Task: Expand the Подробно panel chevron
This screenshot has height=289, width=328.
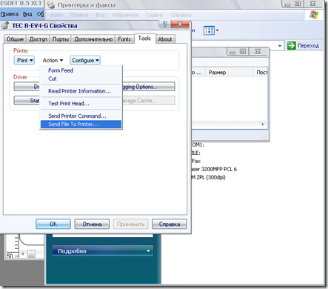Action: coord(148,250)
